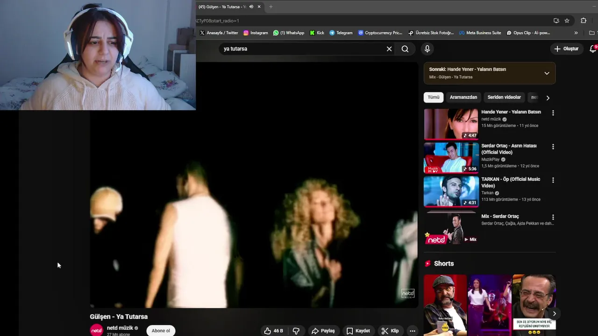Expand the Sonraki mix playlist panel

[547, 73]
